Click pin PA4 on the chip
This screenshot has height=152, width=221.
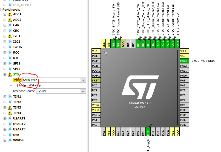(118, 131)
